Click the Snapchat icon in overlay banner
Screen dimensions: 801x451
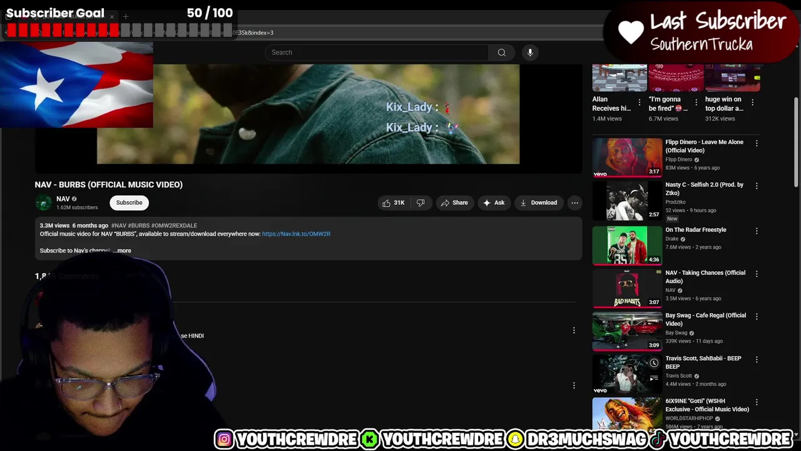[515, 440]
